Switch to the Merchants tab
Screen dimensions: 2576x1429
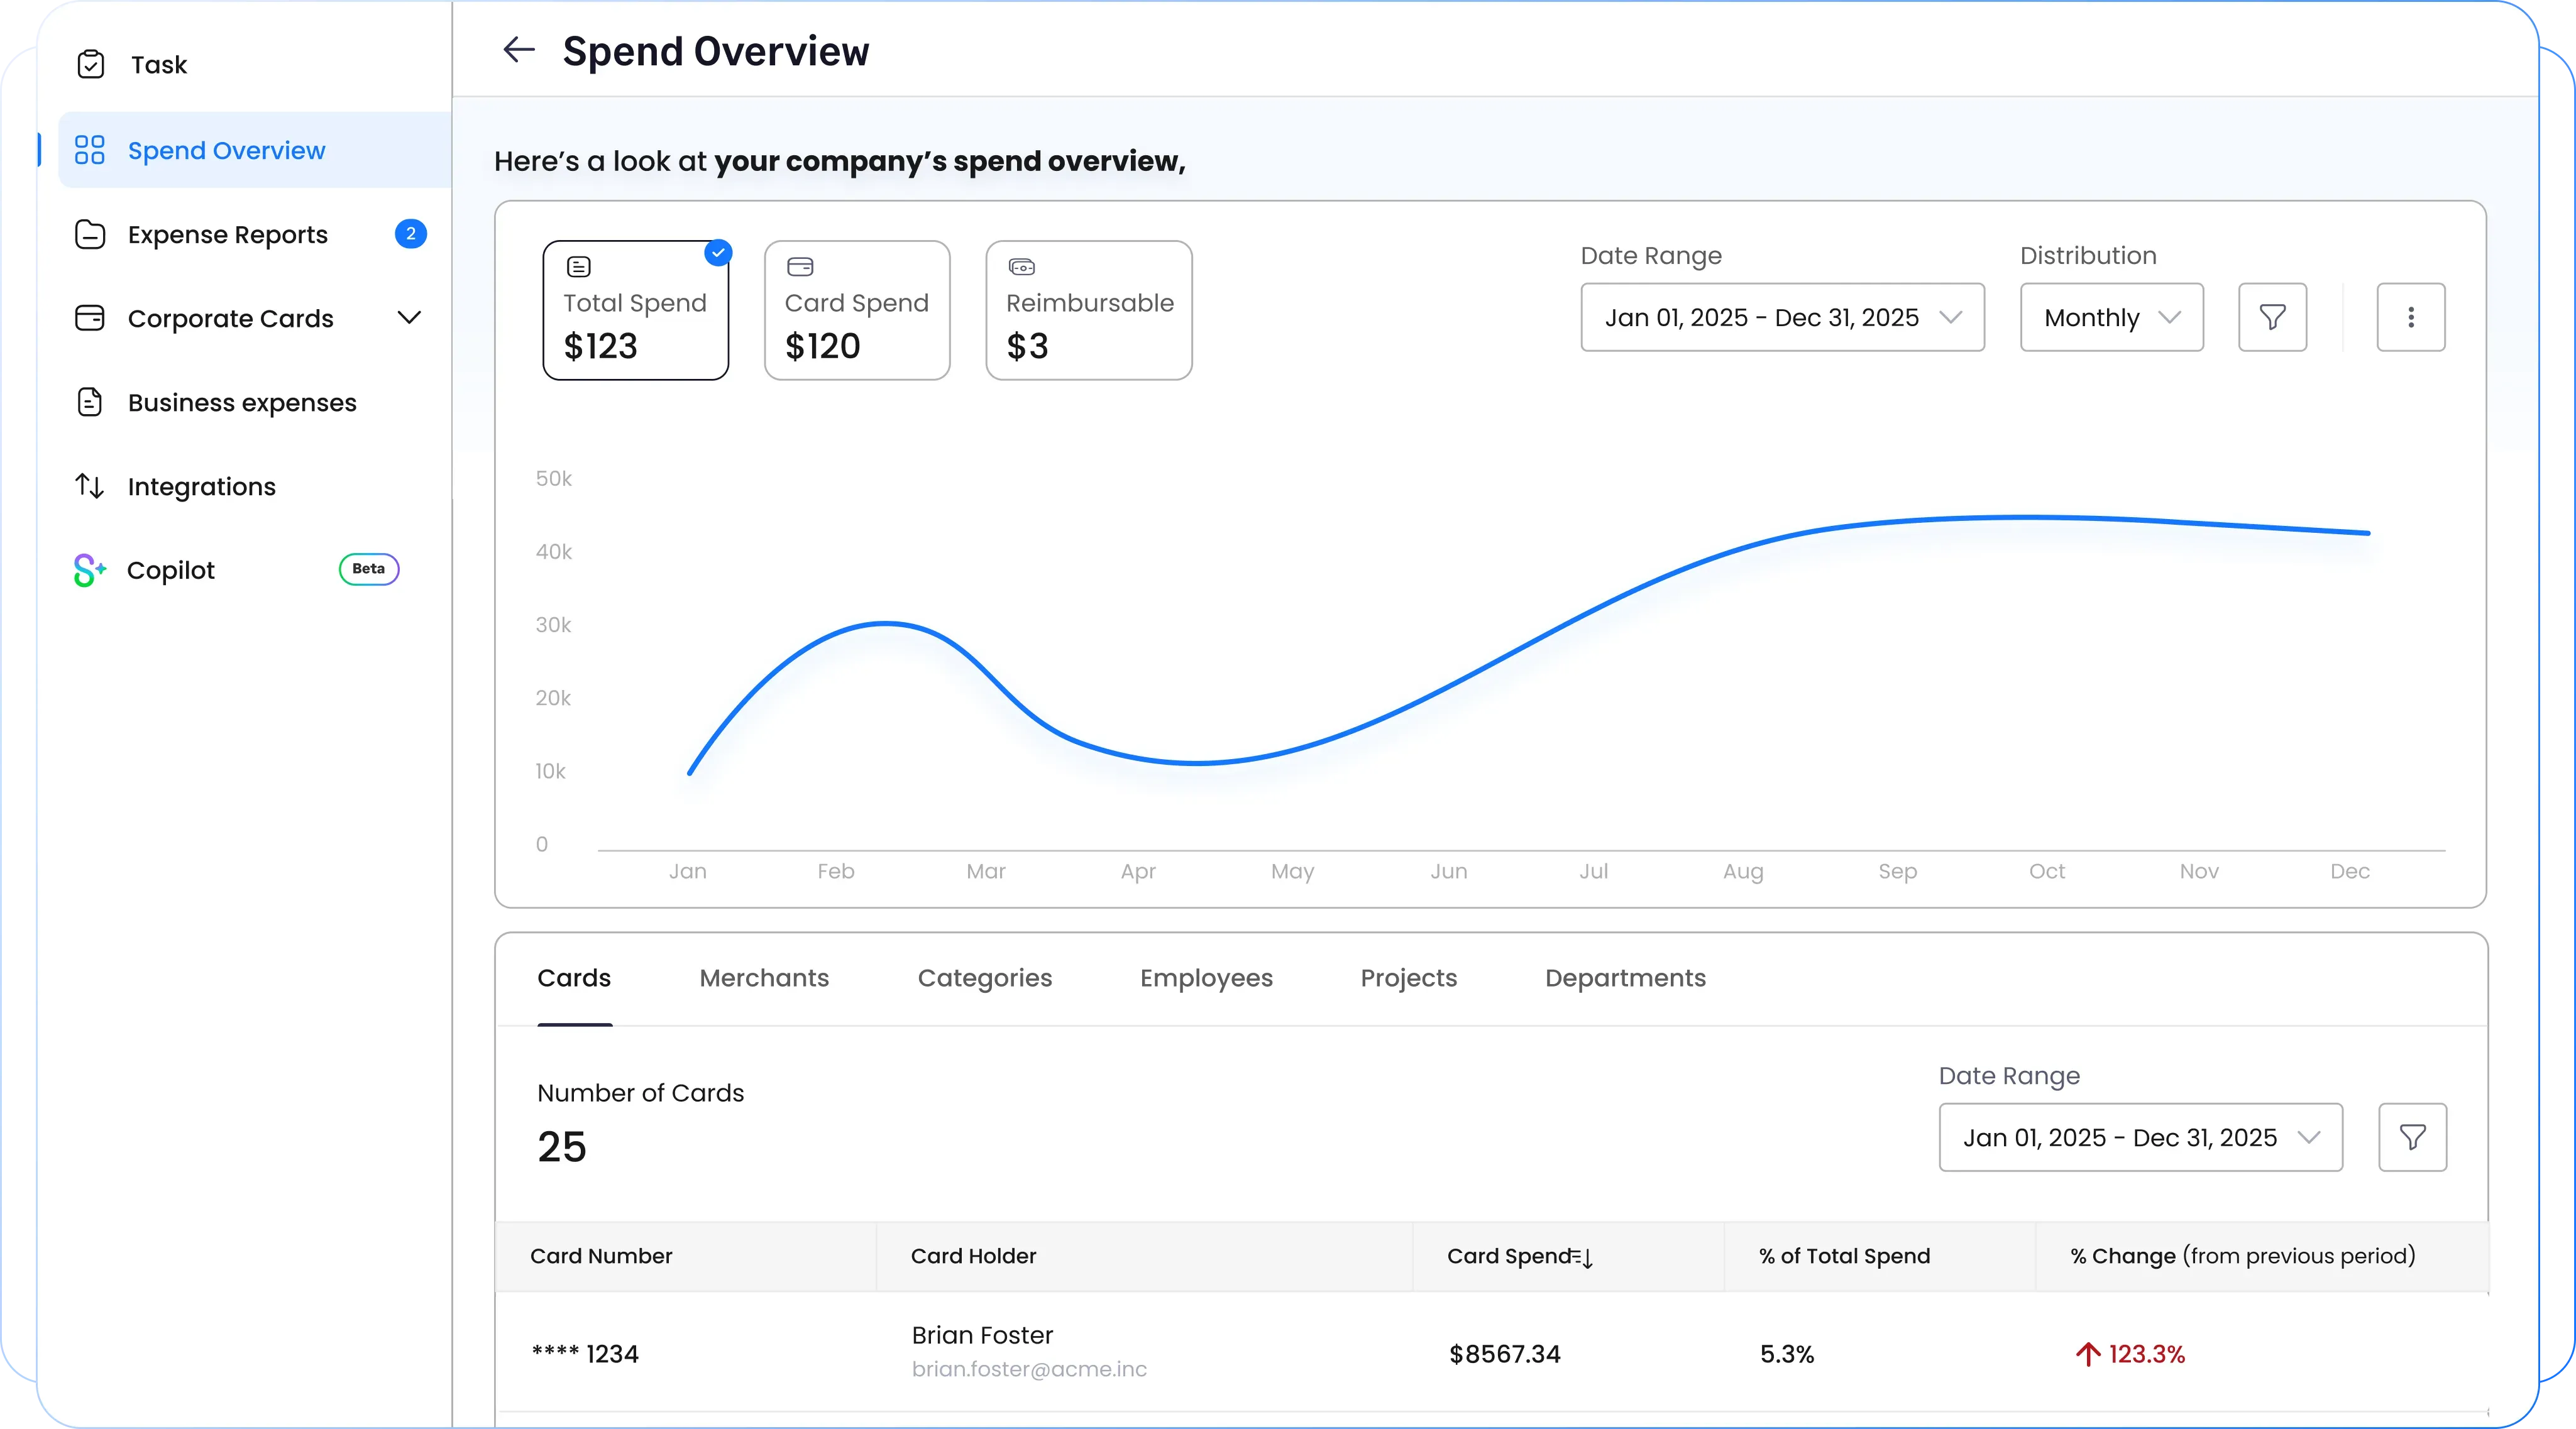[x=763, y=978]
